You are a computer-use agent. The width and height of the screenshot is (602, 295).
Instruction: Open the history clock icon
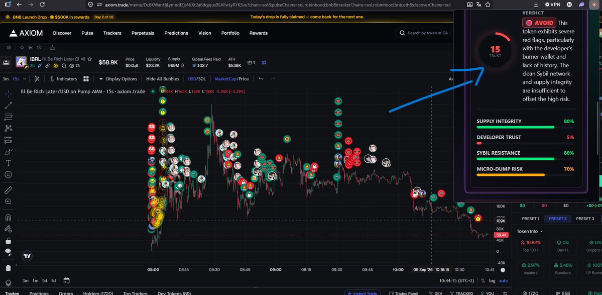pyautogui.click(x=40, y=47)
